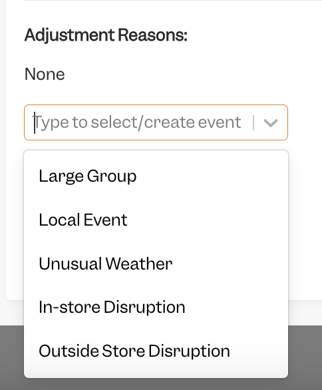Set reason to Large Group
The height and width of the screenshot is (390, 322).
156,176
